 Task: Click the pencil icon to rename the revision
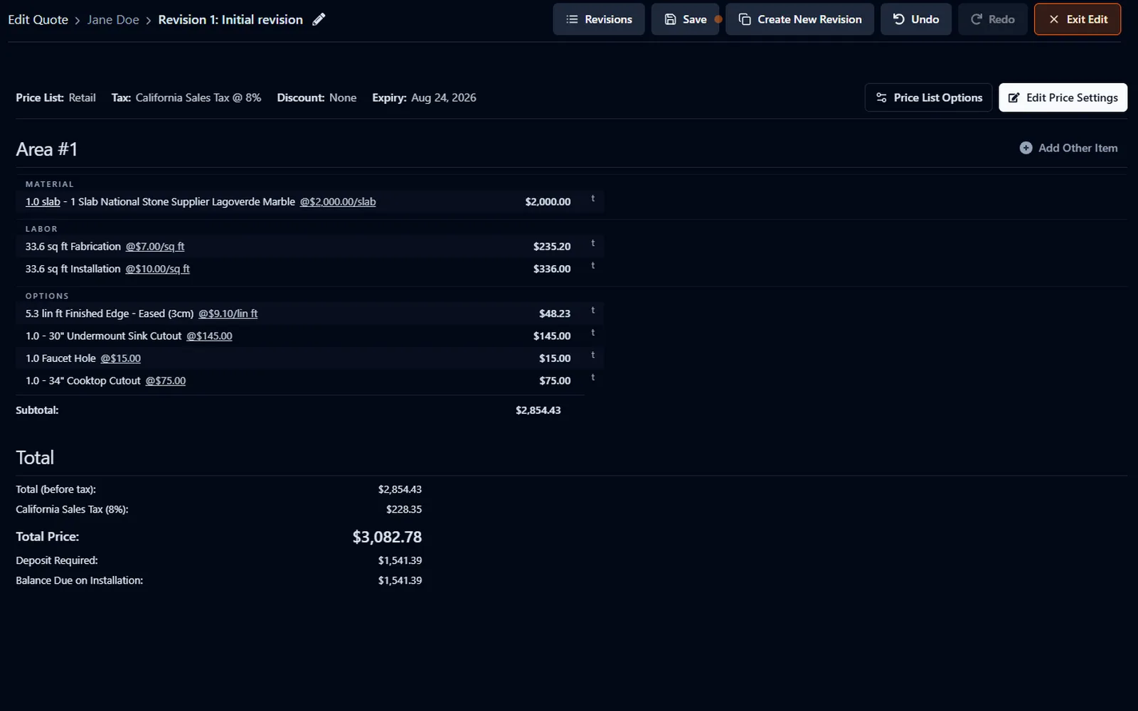click(x=319, y=19)
